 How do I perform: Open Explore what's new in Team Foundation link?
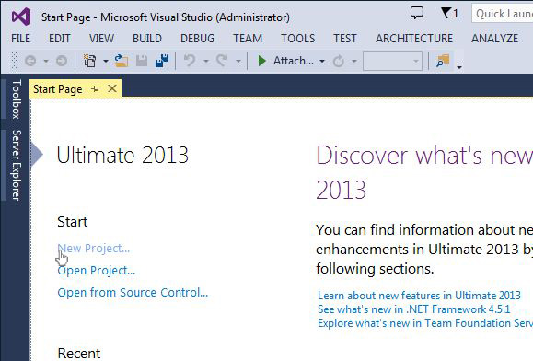tap(425, 323)
